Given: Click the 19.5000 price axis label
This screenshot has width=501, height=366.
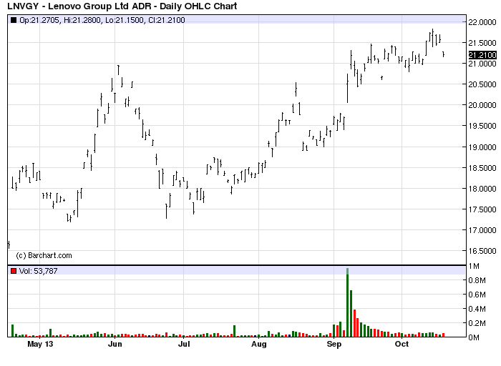Looking at the screenshot, I should (482, 126).
